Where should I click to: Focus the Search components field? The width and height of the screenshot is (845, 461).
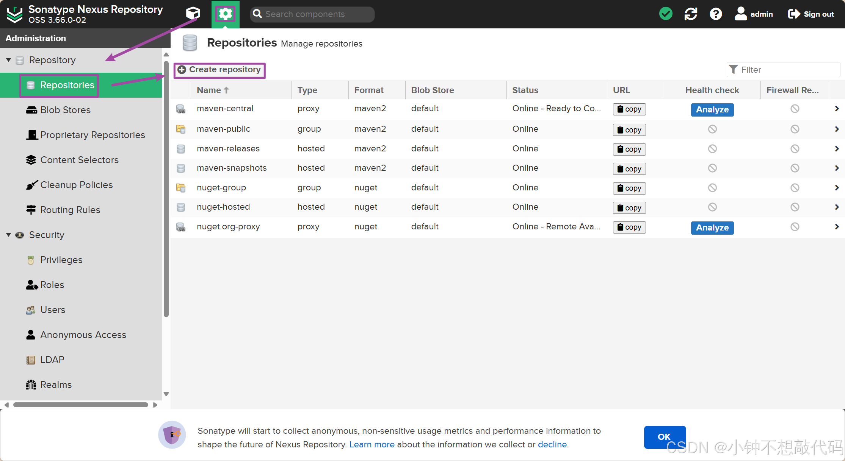[312, 14]
